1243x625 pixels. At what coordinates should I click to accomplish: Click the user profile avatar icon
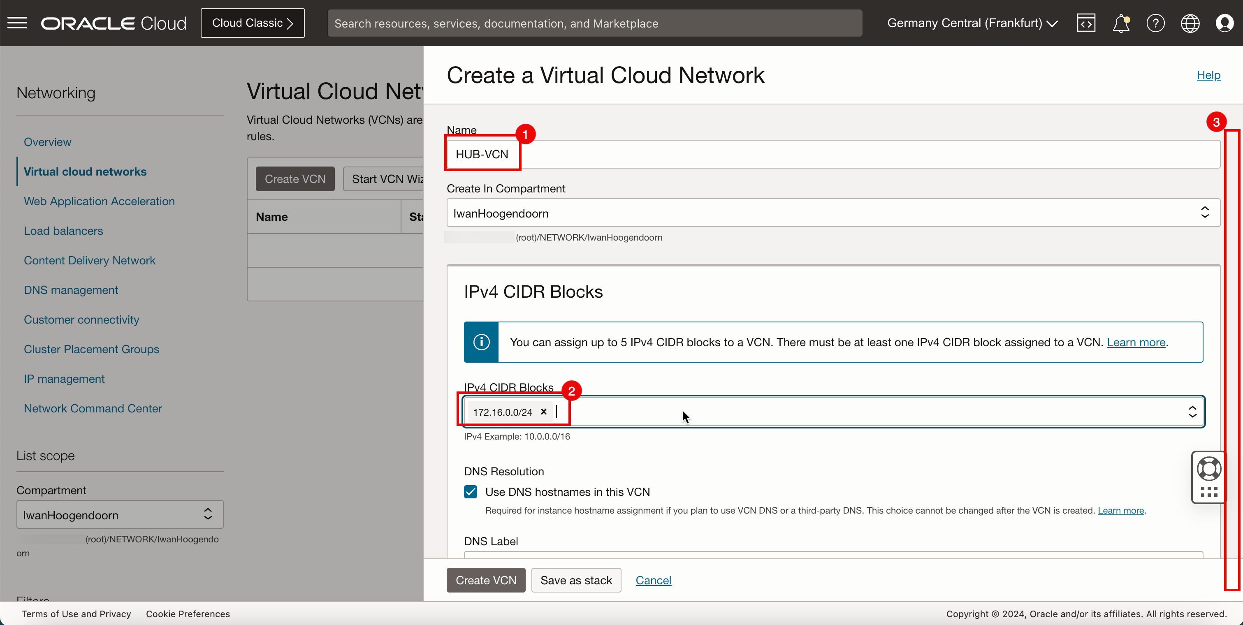pos(1224,23)
